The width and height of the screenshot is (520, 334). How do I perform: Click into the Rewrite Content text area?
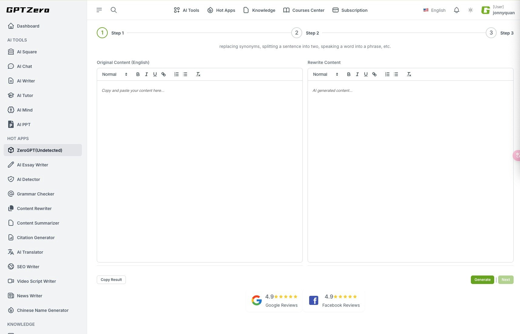410,171
